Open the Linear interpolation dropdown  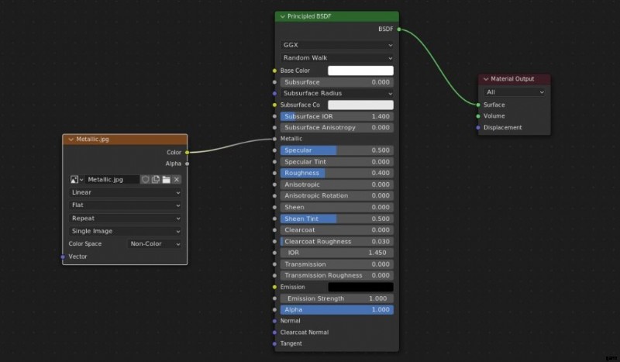click(126, 192)
